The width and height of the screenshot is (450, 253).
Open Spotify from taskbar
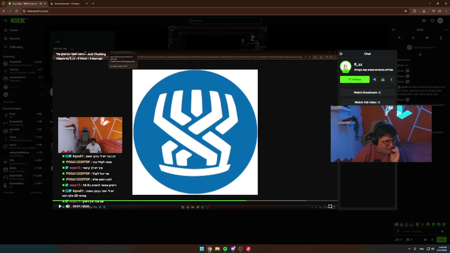[225, 249]
